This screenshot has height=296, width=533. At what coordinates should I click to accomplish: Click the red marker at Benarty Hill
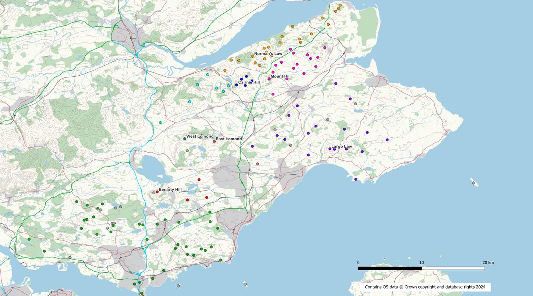pos(157,192)
